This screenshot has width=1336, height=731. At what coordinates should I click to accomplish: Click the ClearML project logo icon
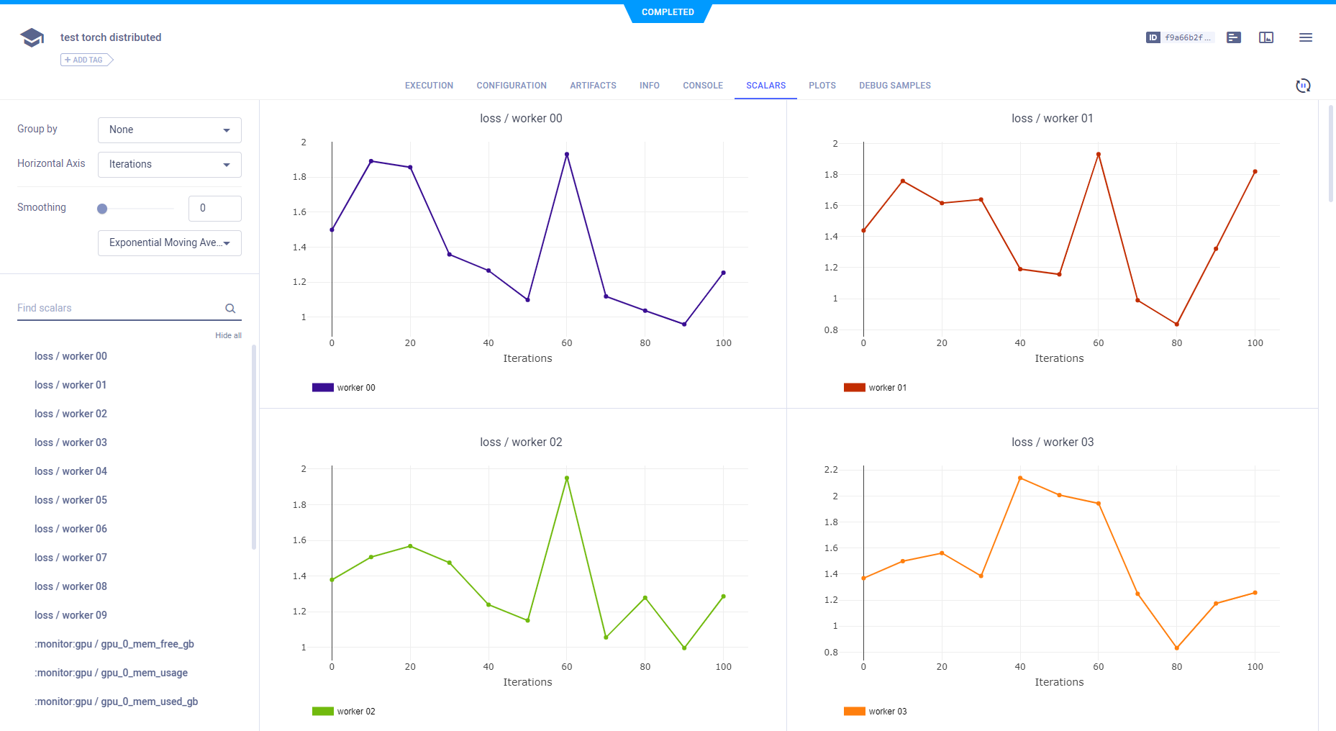pyautogui.click(x=32, y=37)
